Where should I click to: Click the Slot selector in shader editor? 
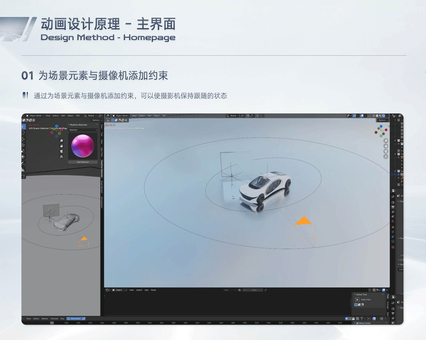(x=230, y=290)
